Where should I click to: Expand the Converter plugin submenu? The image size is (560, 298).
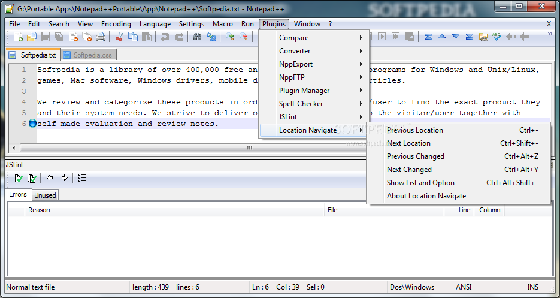(x=314, y=51)
